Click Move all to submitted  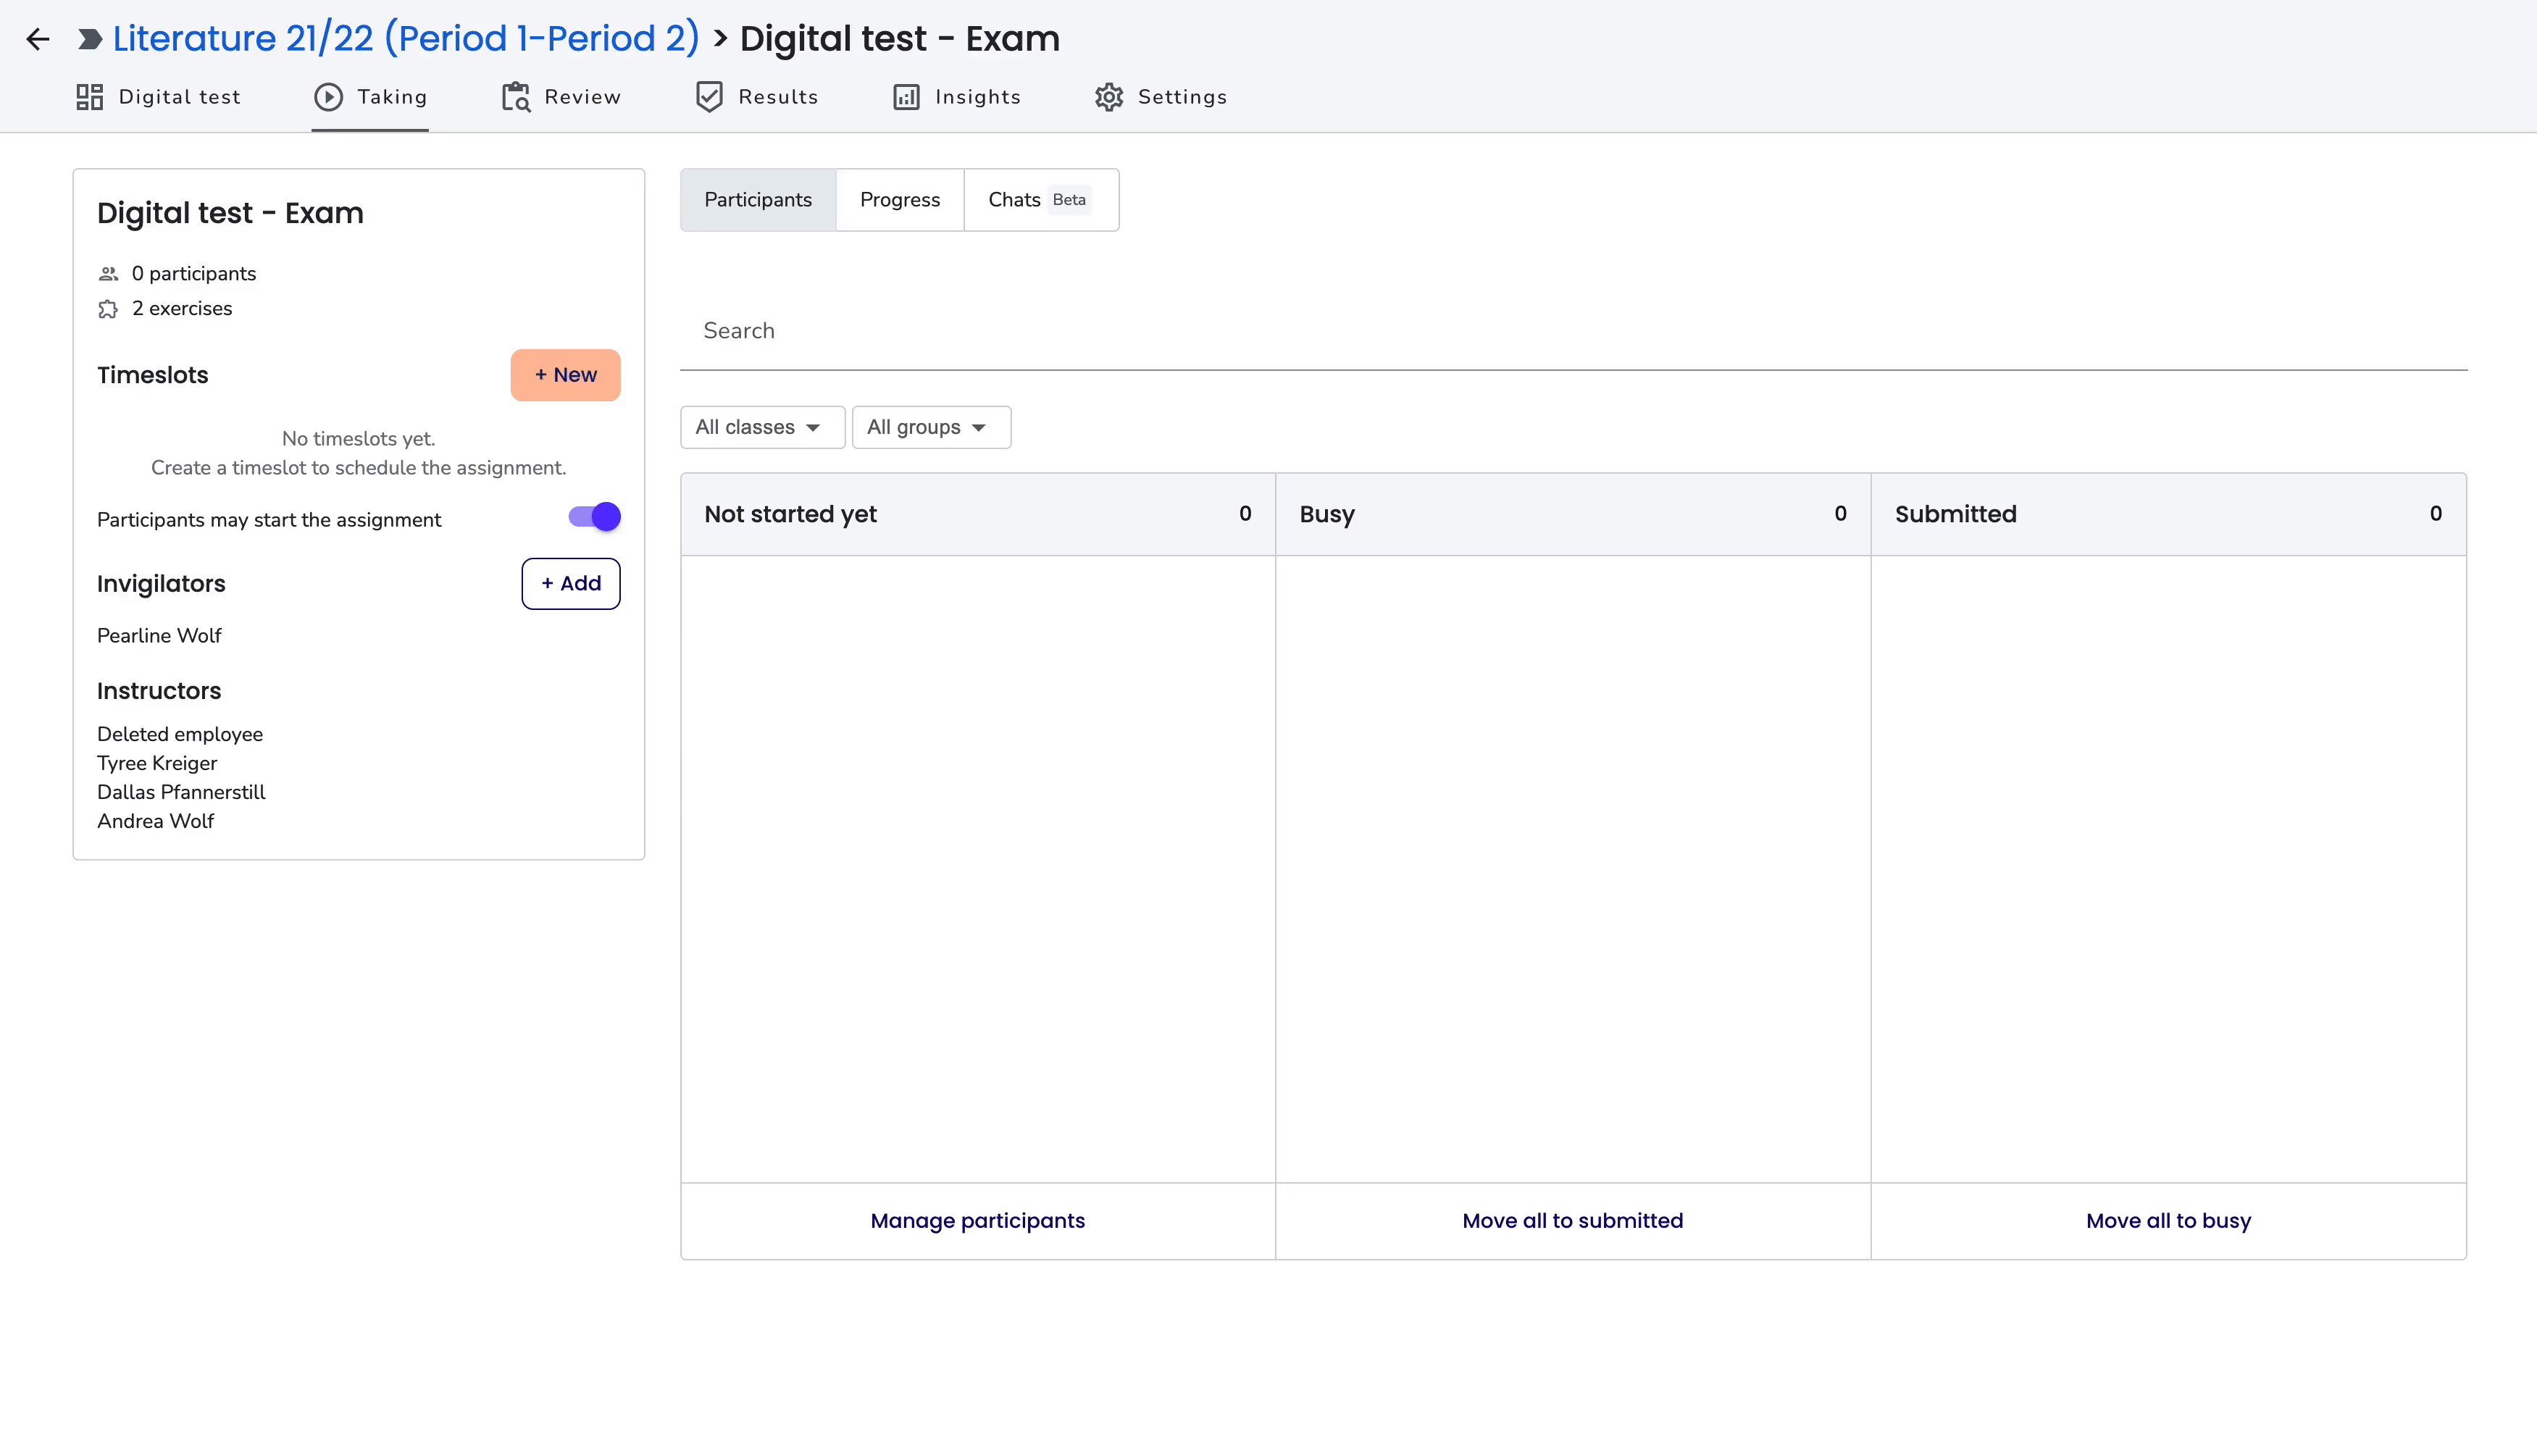(x=1572, y=1221)
